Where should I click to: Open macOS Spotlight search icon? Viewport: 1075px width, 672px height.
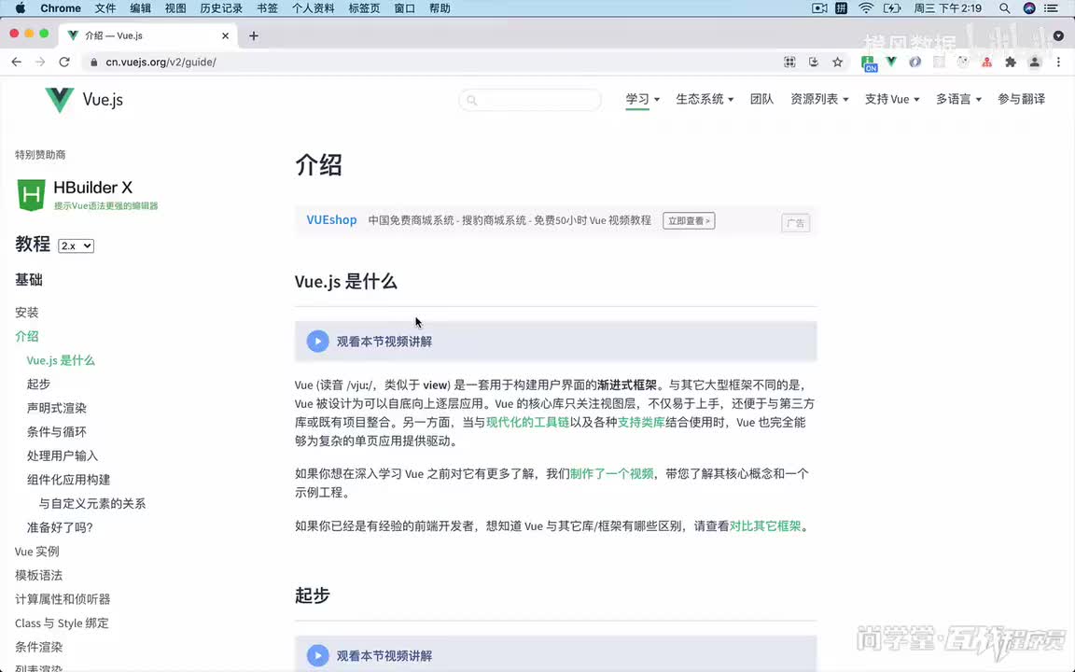pos(1004,8)
